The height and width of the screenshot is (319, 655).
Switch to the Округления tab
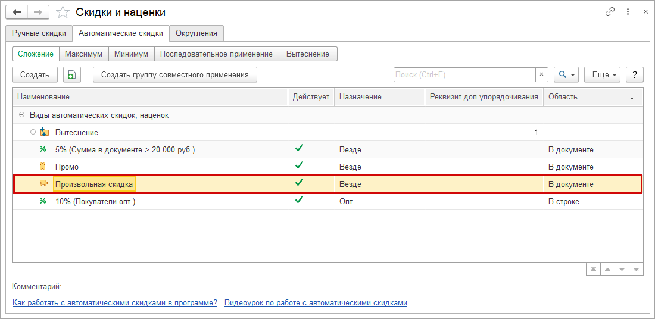click(x=196, y=33)
